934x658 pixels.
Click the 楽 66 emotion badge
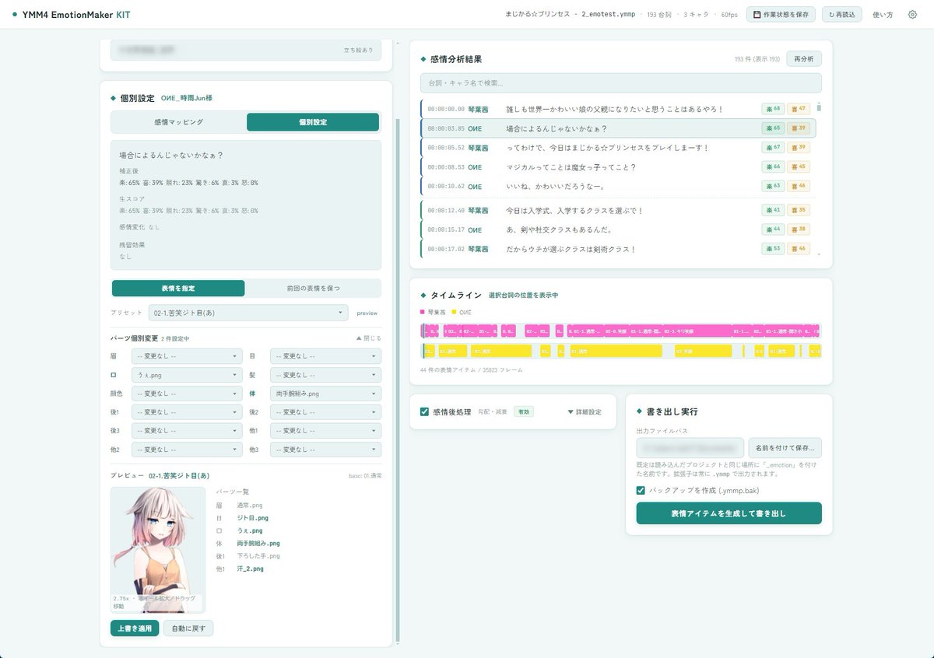pos(773,167)
